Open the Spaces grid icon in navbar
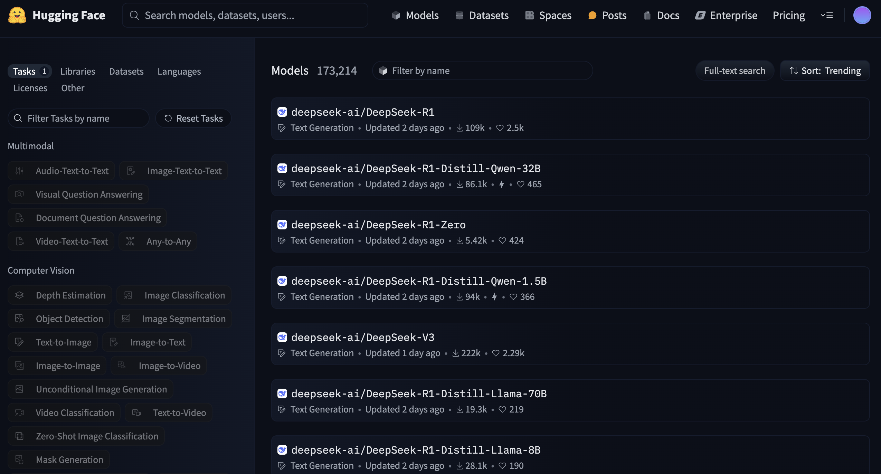This screenshot has width=881, height=474. point(529,15)
